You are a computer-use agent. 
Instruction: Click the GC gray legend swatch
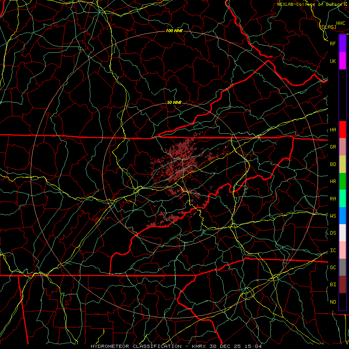[342, 267]
